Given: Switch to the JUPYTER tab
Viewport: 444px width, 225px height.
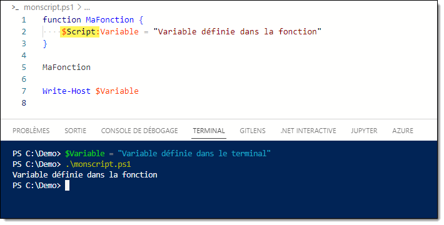Looking at the screenshot, I should 364,131.
